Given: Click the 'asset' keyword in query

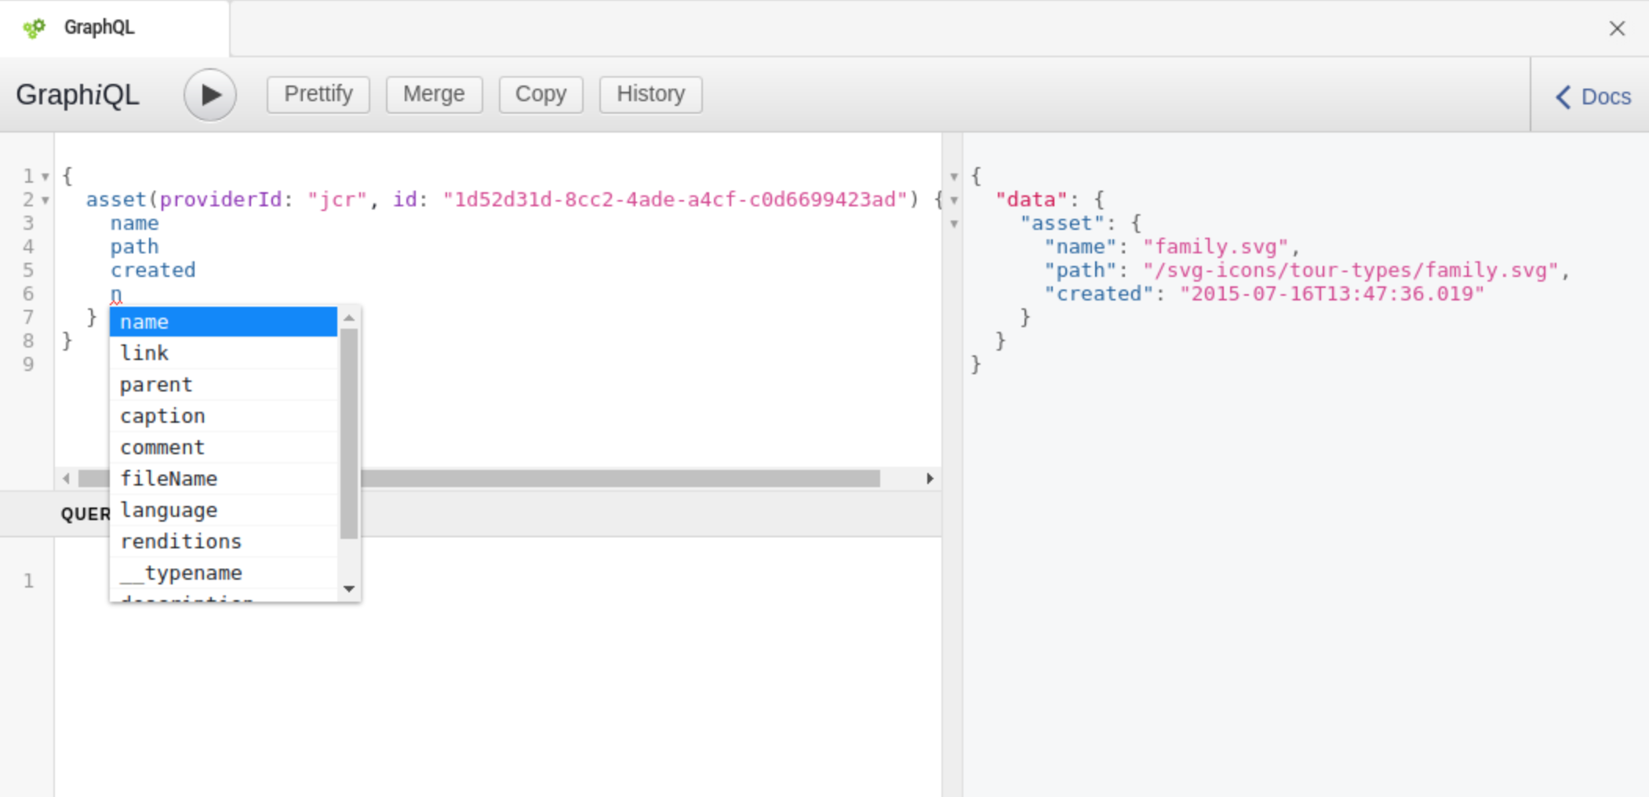Looking at the screenshot, I should point(116,199).
